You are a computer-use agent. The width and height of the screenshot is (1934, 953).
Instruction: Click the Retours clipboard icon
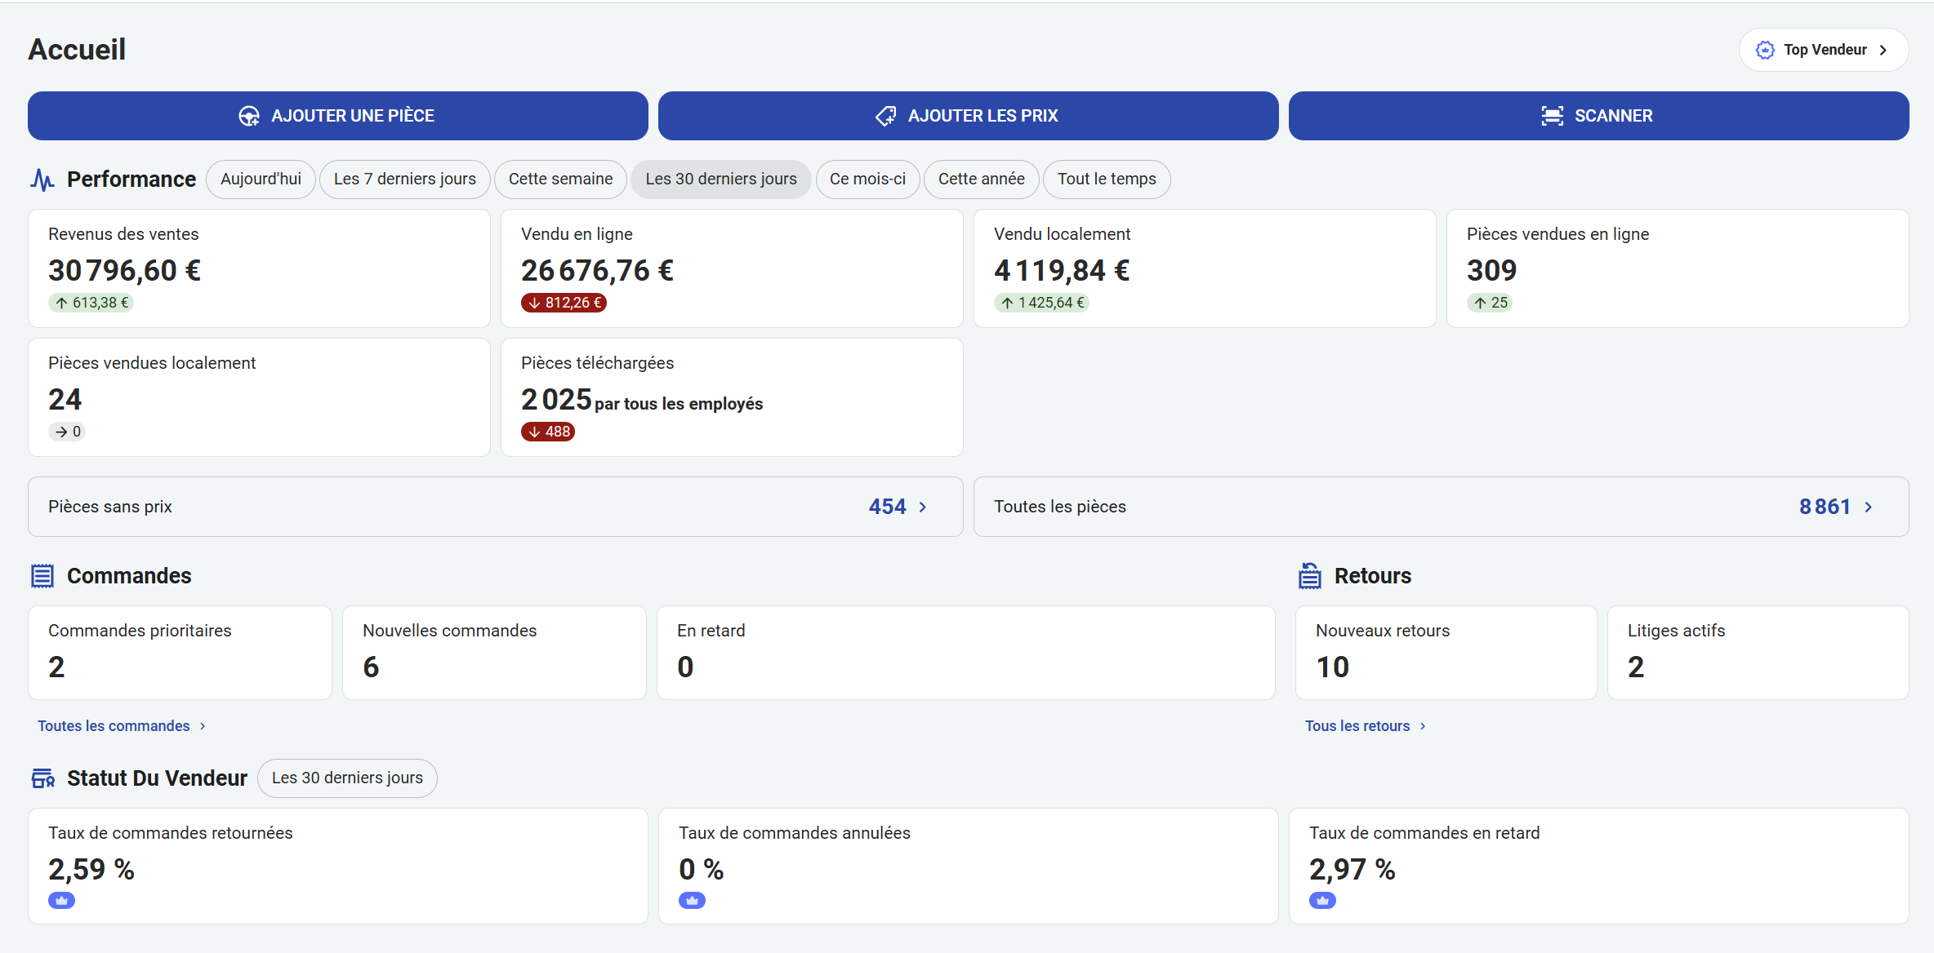pos(1310,576)
